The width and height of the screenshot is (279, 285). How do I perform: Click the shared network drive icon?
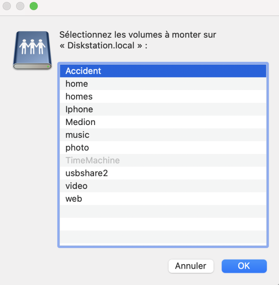point(32,51)
